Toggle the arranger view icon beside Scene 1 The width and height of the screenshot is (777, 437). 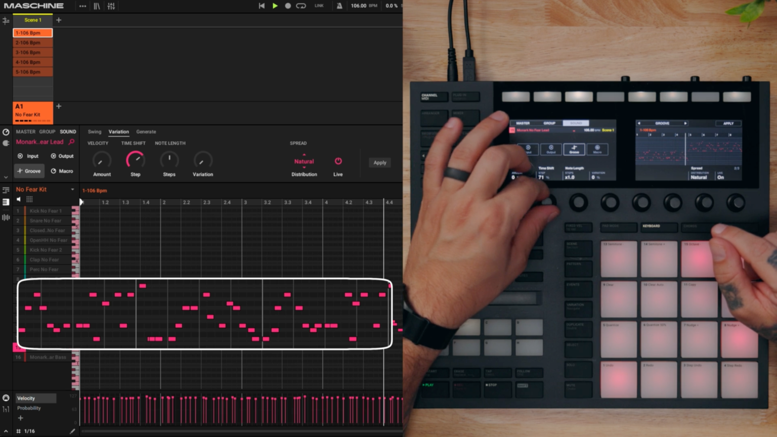(6, 21)
